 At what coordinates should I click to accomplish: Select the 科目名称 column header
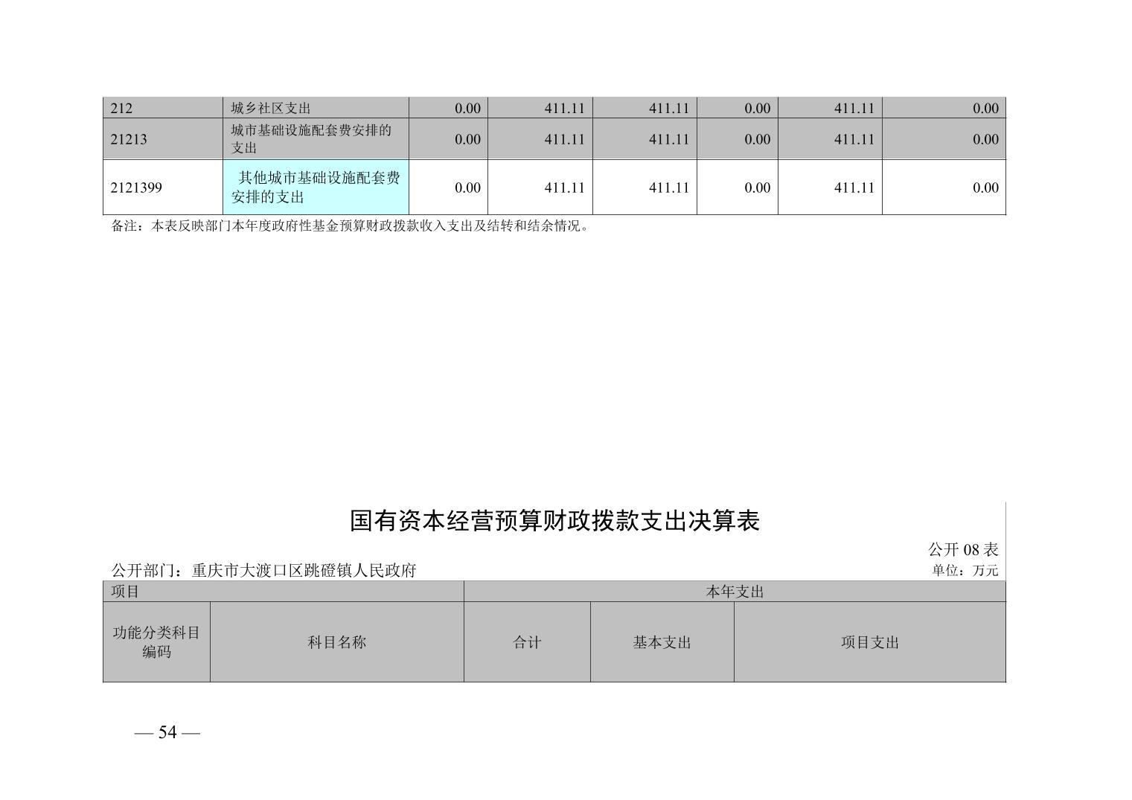(337, 642)
